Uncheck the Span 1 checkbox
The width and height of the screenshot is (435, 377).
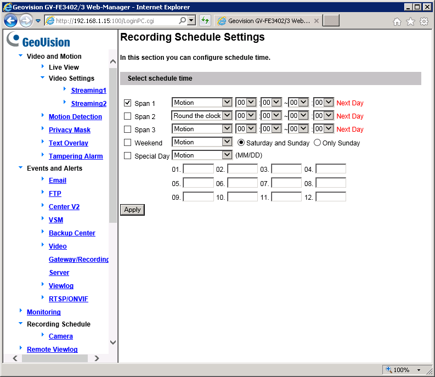tap(127, 103)
